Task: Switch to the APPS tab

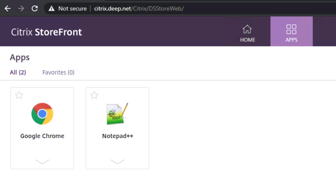Action: (x=292, y=31)
